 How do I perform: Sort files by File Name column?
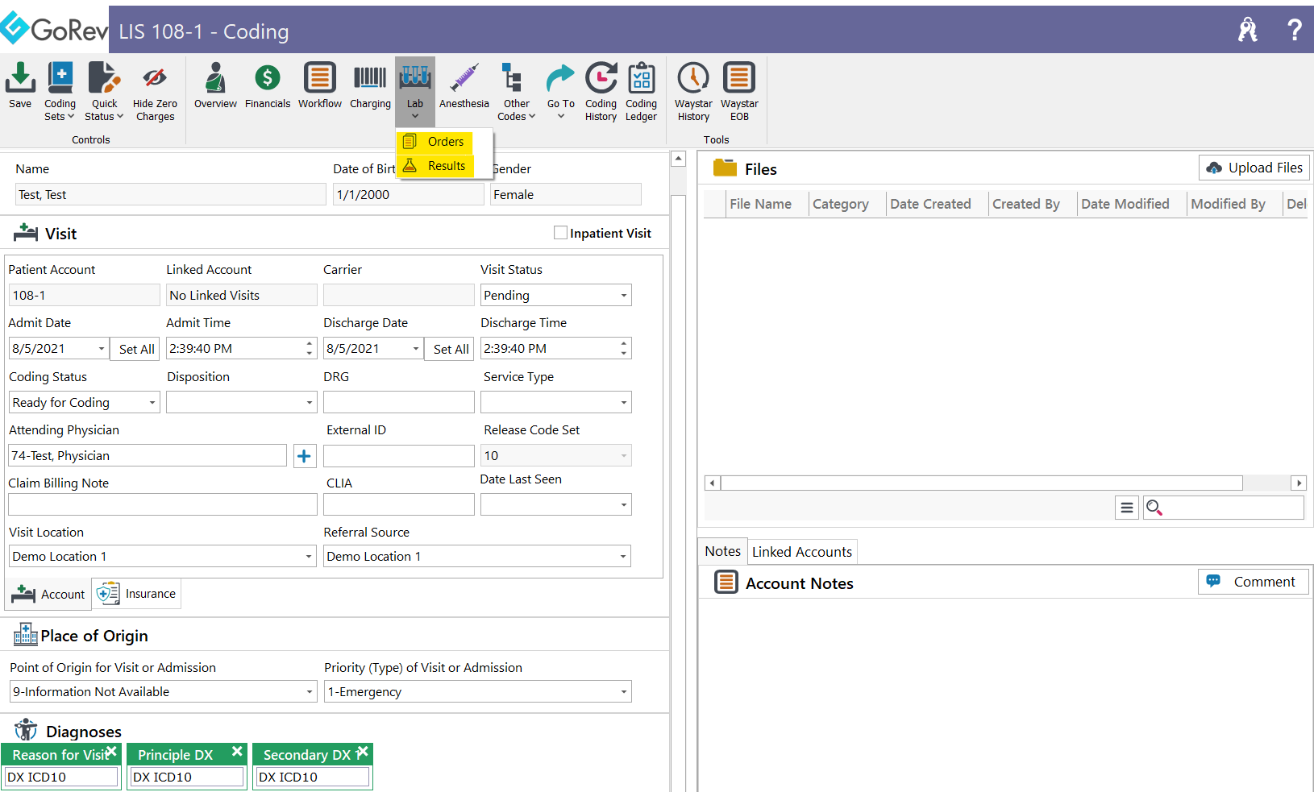(x=760, y=204)
